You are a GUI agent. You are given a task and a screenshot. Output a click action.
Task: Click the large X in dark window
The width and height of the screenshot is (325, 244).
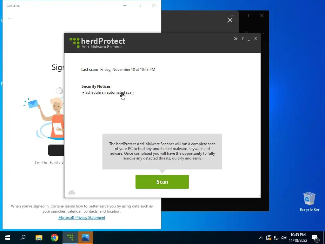[230, 20]
